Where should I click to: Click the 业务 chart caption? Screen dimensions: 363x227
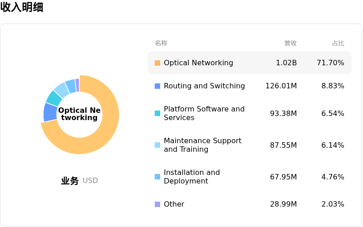tap(70, 180)
